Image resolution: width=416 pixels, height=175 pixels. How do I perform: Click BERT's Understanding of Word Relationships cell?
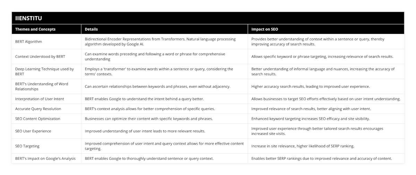pos(42,86)
